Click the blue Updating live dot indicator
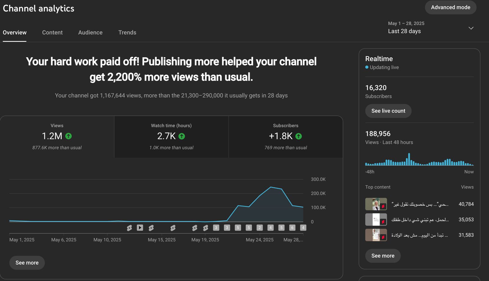This screenshot has width=489, height=281. click(x=367, y=67)
